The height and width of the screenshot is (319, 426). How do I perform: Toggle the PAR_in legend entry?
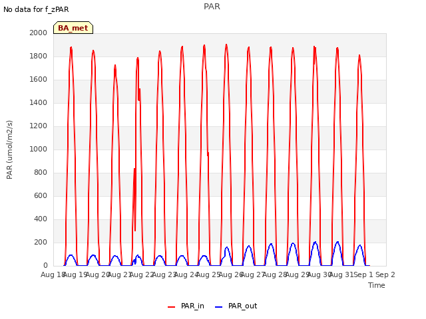[x=186, y=306]
